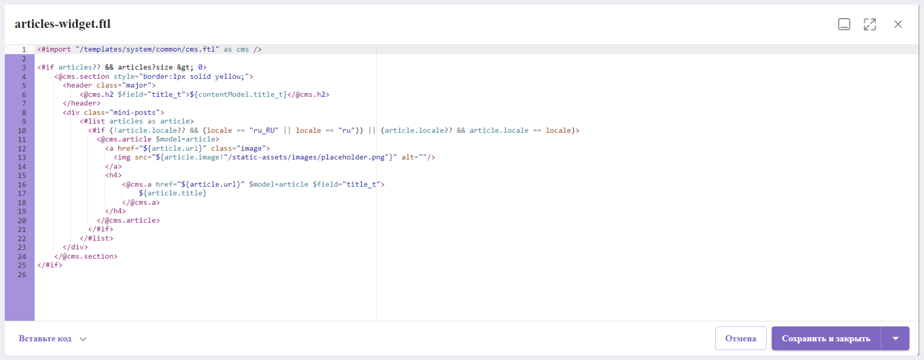Click line number 20 in gutter

22,220
